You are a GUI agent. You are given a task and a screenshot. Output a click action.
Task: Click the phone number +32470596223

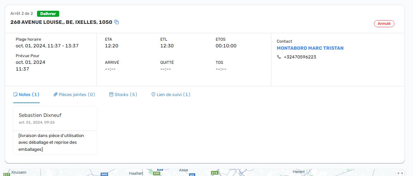tap(300, 57)
